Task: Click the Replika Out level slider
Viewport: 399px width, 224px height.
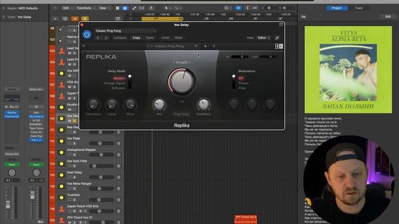Action: click(x=268, y=57)
